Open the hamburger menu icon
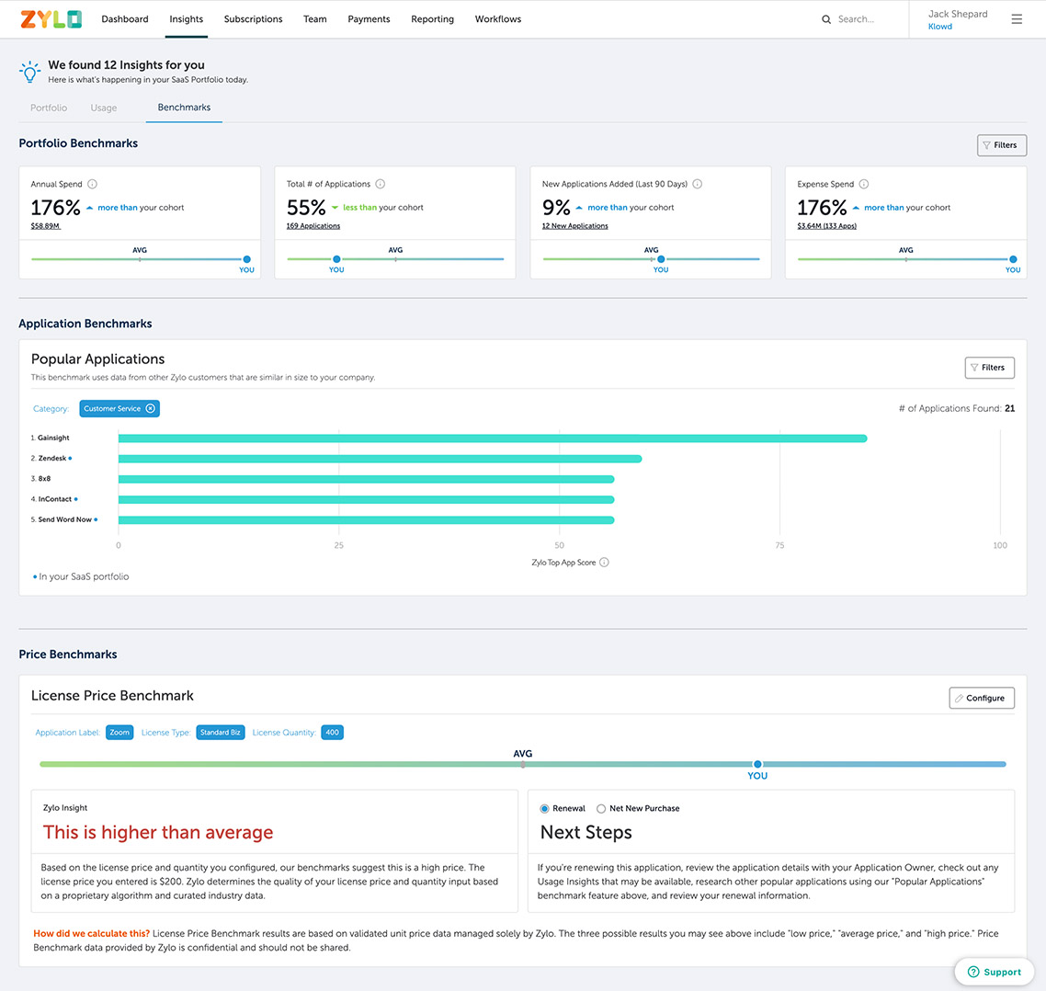This screenshot has height=991, width=1046. click(1016, 19)
